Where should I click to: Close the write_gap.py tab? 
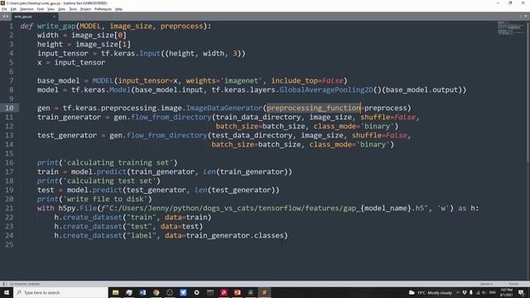pos(54,17)
